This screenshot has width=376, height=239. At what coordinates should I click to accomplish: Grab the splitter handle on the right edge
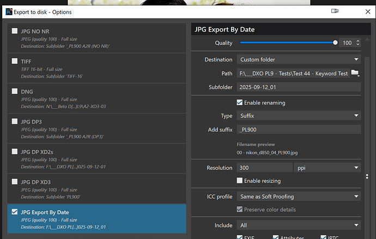click(367, 177)
